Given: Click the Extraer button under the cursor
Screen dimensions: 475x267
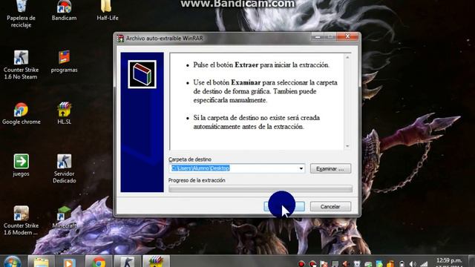Looking at the screenshot, I should click(x=284, y=206).
